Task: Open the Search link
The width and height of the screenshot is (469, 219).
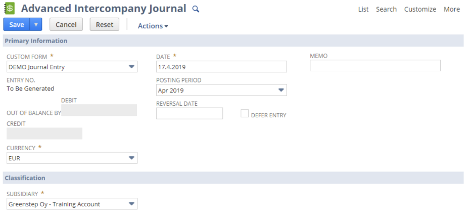Action: pyautogui.click(x=386, y=9)
